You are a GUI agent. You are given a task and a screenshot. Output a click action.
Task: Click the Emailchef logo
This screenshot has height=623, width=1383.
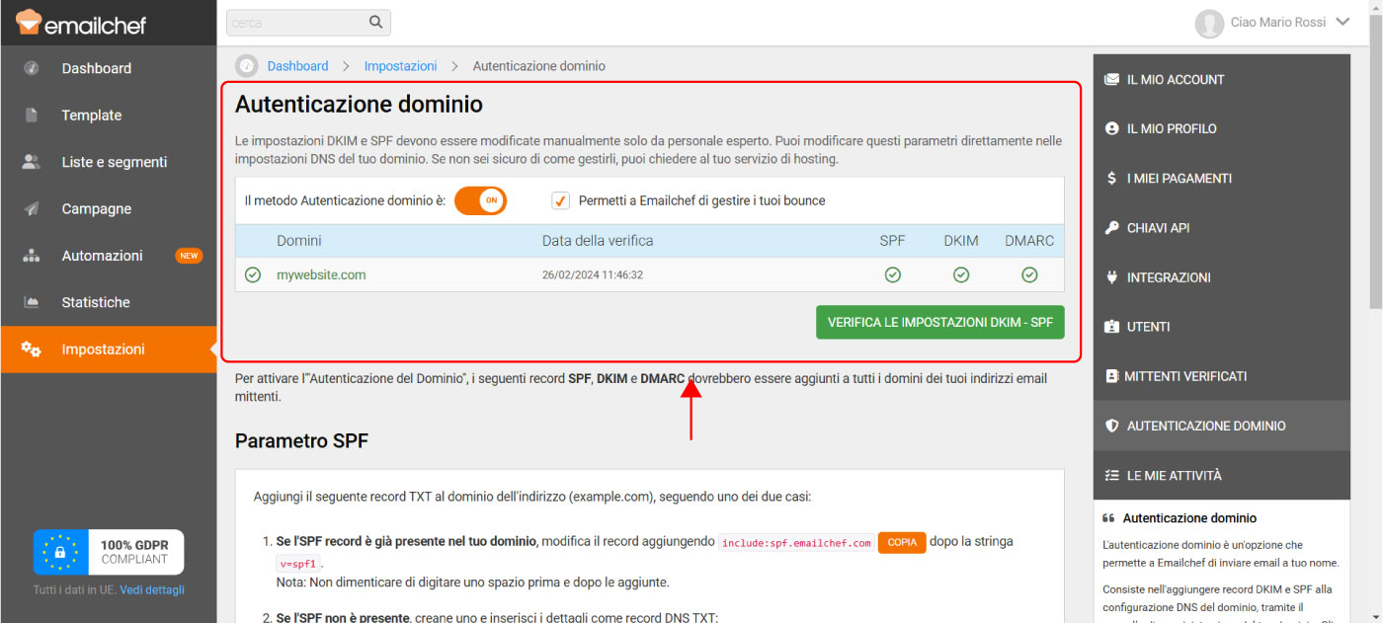point(81,22)
